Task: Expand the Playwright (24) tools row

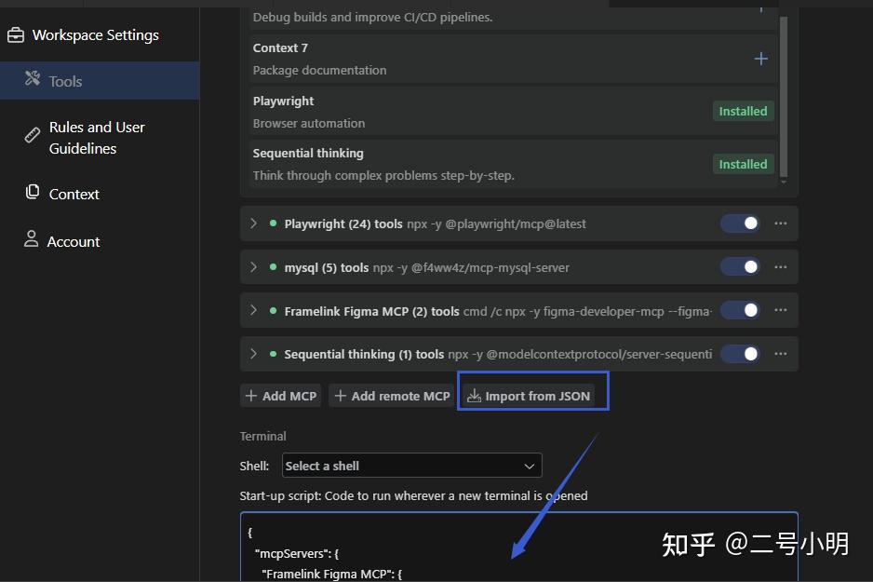Action: click(254, 223)
